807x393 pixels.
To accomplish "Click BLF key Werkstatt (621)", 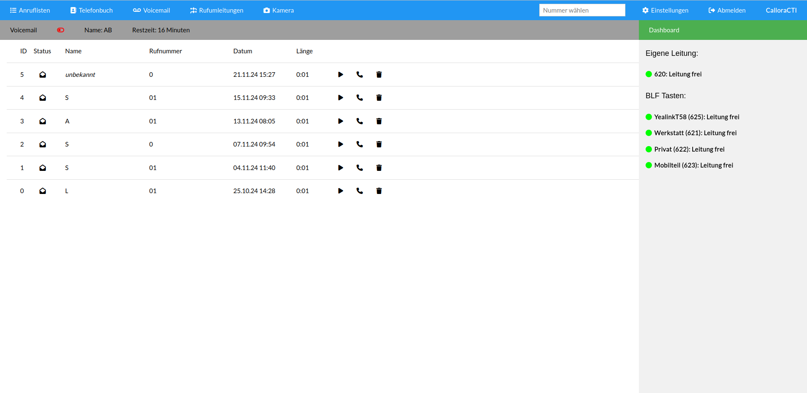I will (691, 133).
